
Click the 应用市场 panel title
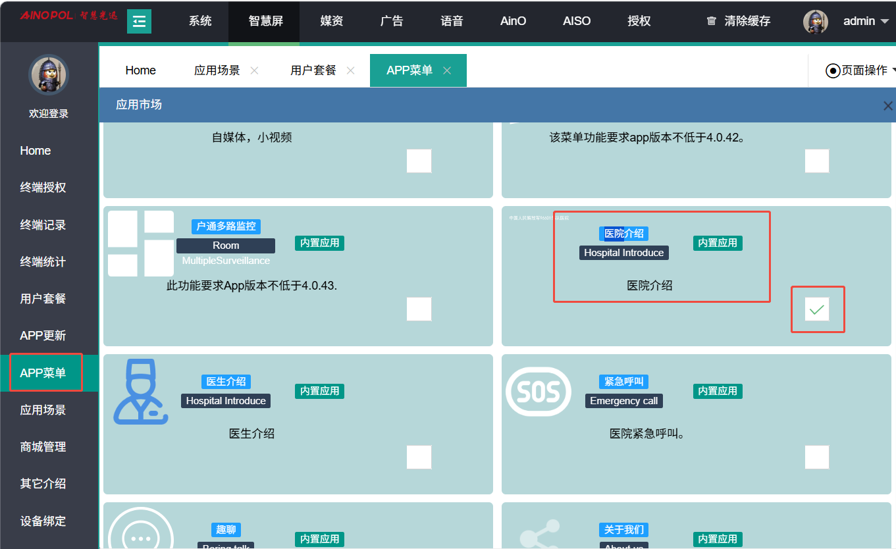(139, 105)
